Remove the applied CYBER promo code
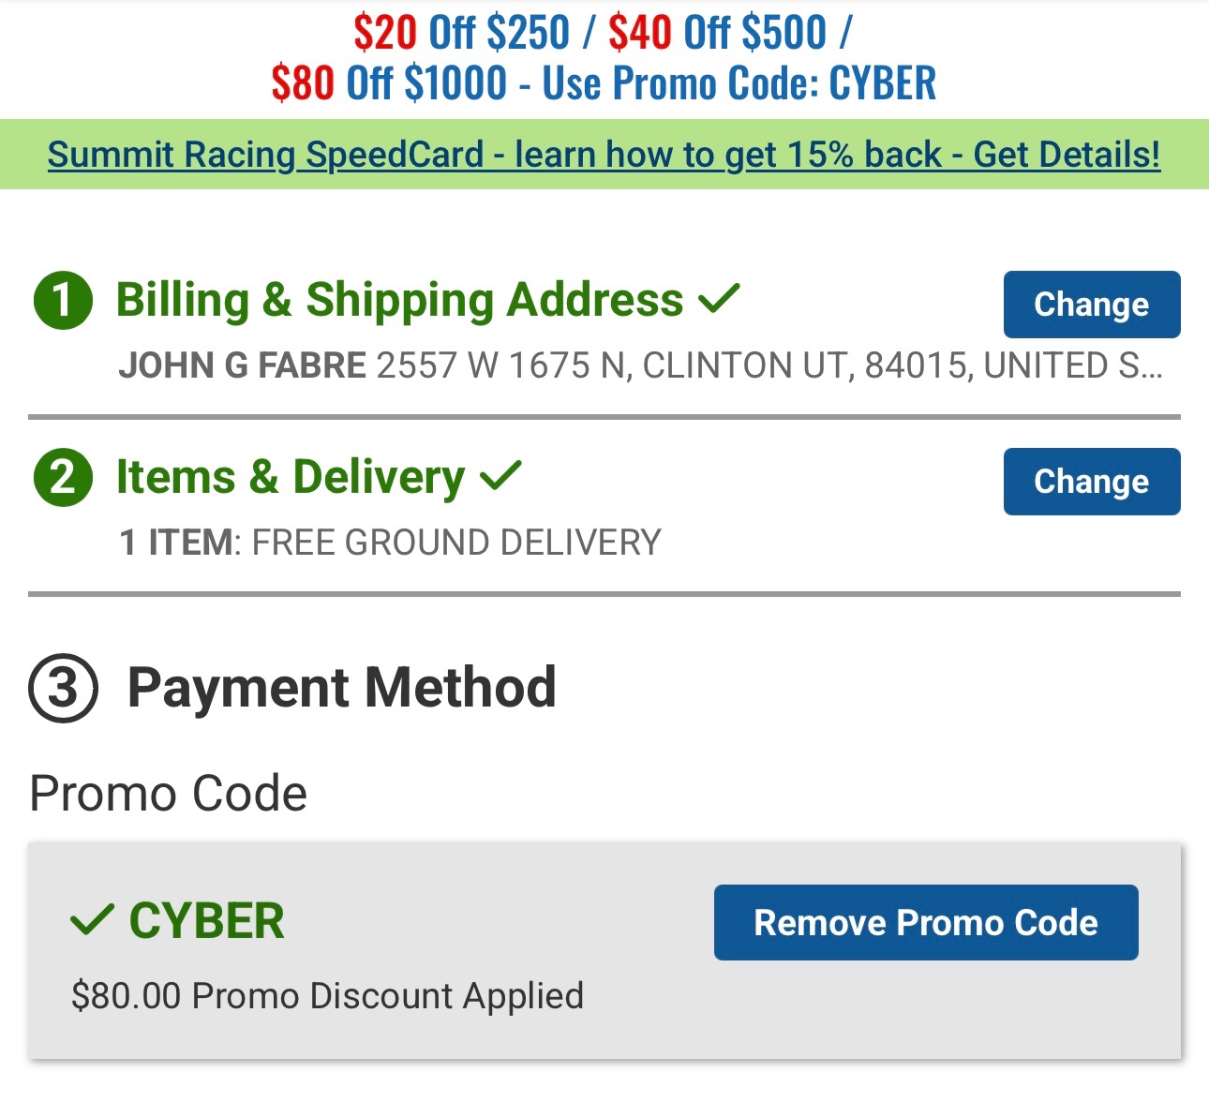 925,922
